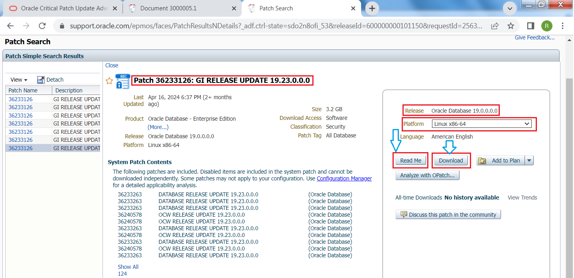Open the Chrome three-dot menu
The image size is (574, 278).
coord(563,26)
